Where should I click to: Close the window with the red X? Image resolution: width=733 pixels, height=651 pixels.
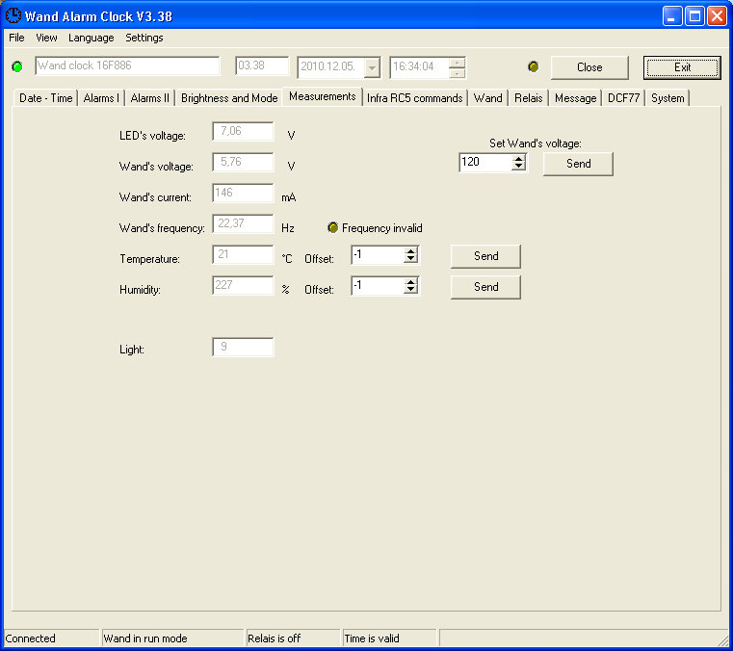pos(717,16)
